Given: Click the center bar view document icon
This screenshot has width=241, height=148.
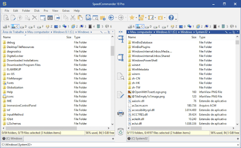Looking at the screenshot, I should click(120, 76).
